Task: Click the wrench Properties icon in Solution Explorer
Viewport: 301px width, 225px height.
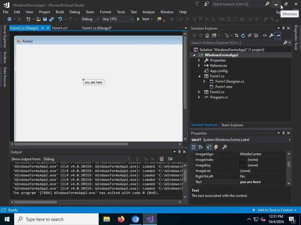Action: point(271,35)
